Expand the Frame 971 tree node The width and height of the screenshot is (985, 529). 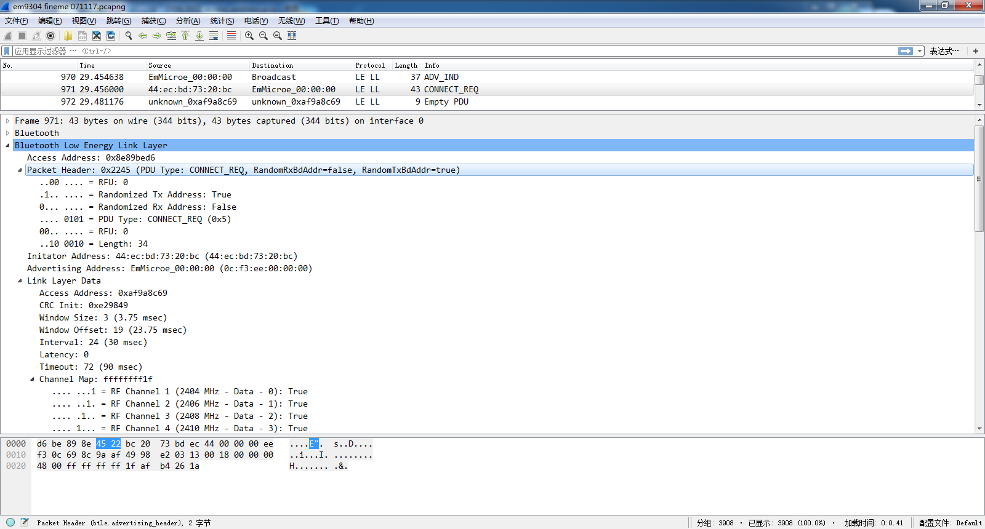pos(8,121)
